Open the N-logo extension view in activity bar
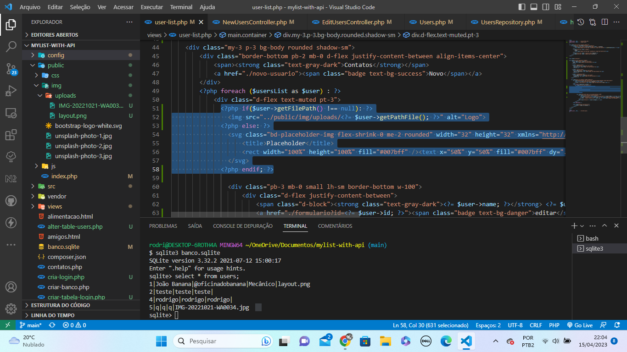Screen dimensions: 627x352 (x=11, y=179)
